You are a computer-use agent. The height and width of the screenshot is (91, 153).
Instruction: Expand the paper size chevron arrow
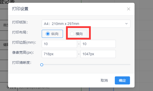pyautogui.click(x=126, y=24)
